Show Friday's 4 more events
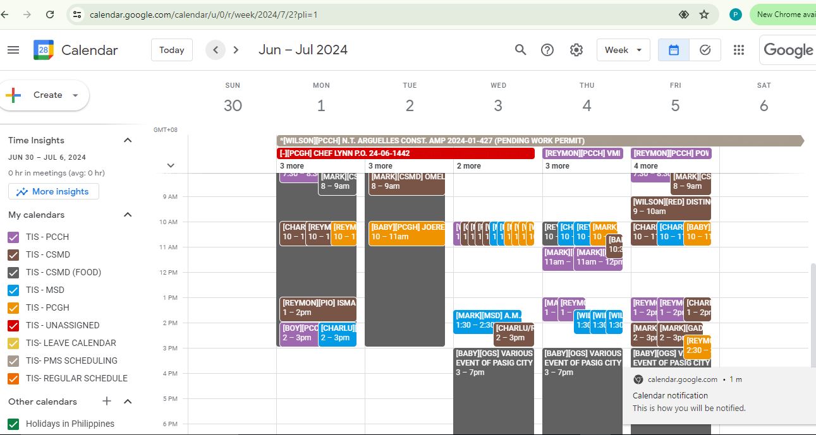 646,166
